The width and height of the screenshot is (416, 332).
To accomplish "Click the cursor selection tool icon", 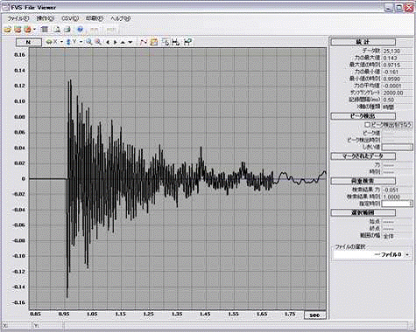I will coord(165,42).
